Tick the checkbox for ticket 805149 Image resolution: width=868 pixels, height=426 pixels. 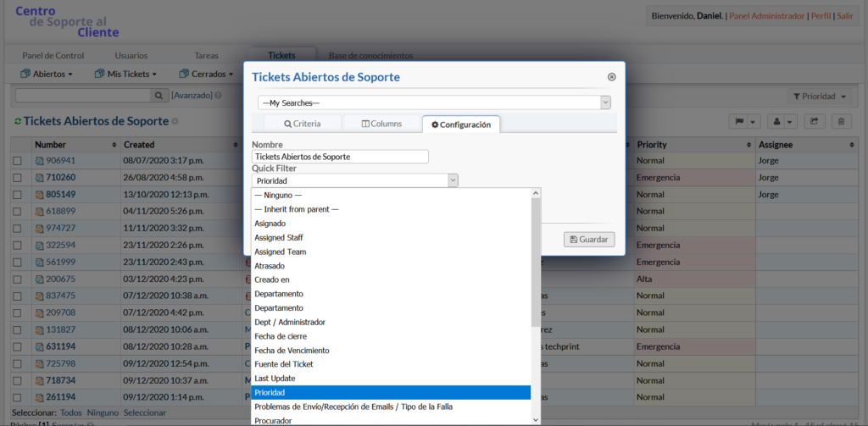(17, 194)
